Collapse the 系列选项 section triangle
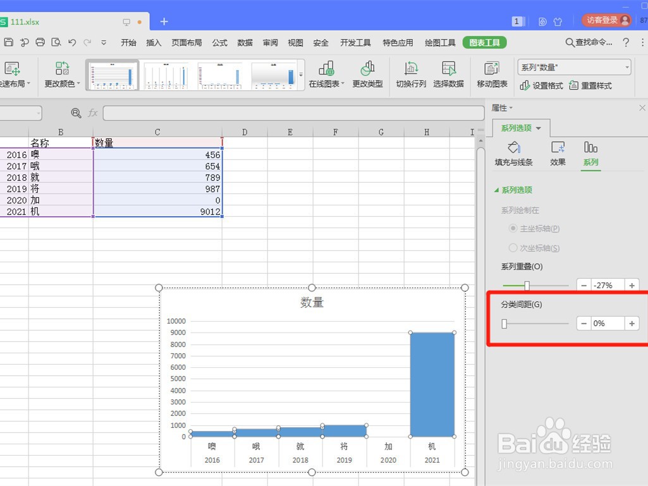 point(496,190)
